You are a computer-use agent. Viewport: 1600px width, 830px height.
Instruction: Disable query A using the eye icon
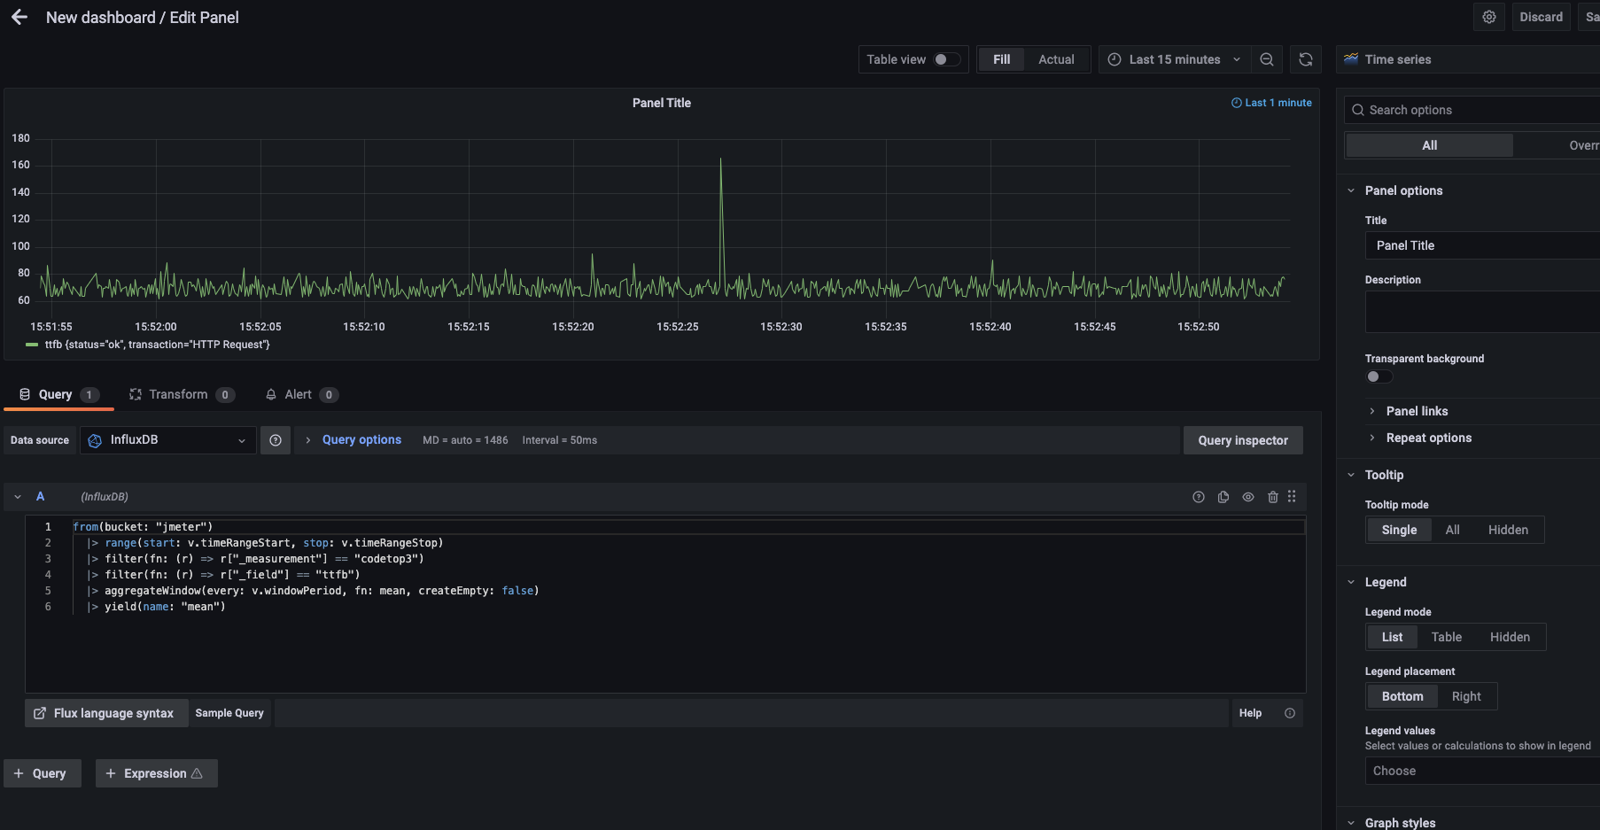pos(1248,497)
